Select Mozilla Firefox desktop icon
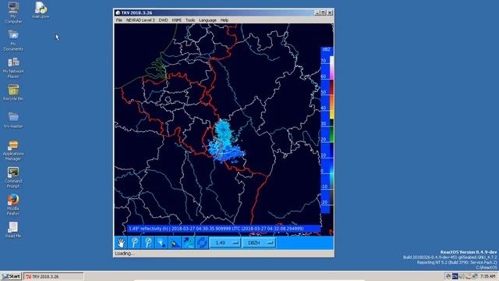 [13, 205]
